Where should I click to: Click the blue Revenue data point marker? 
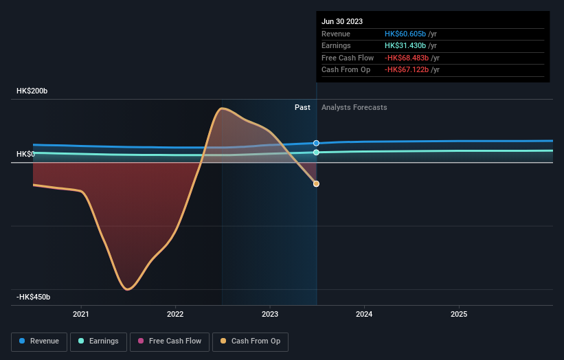point(316,143)
